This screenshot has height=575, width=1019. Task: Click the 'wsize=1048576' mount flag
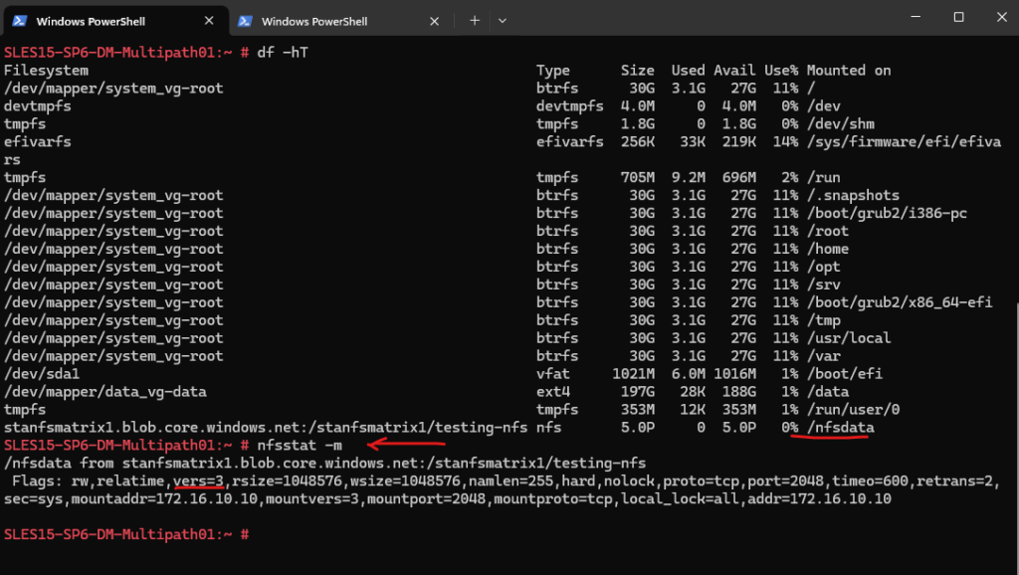point(405,480)
